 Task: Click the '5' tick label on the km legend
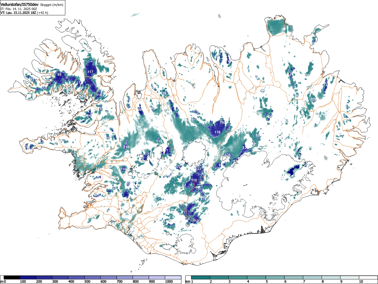click(267, 282)
